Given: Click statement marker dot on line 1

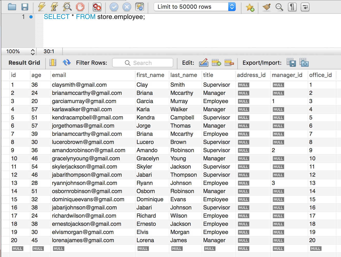Looking at the screenshot, I should coord(31,17).
